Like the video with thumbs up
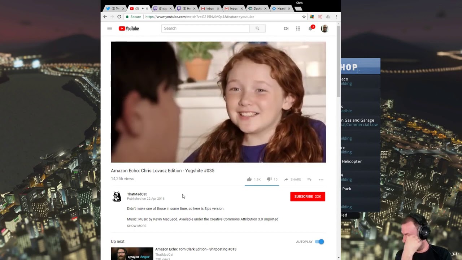The width and height of the screenshot is (462, 260). pyautogui.click(x=249, y=179)
